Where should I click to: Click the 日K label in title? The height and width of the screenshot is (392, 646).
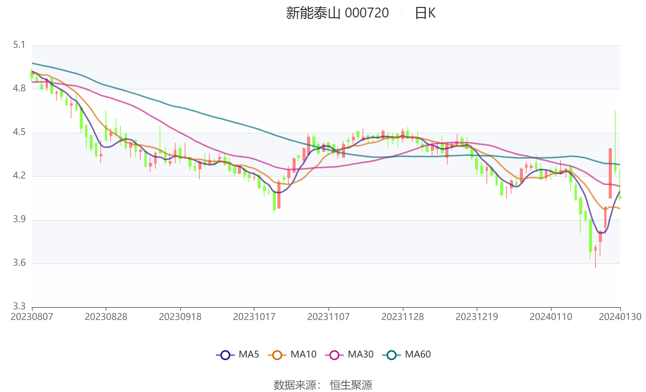point(425,13)
